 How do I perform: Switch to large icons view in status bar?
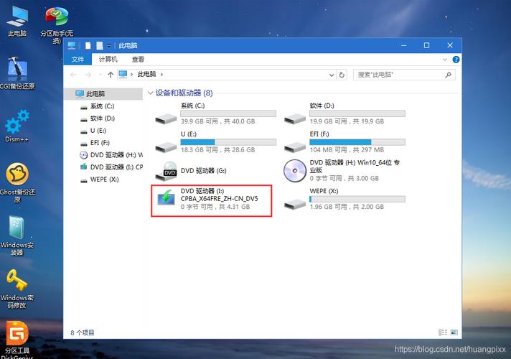tap(454, 332)
